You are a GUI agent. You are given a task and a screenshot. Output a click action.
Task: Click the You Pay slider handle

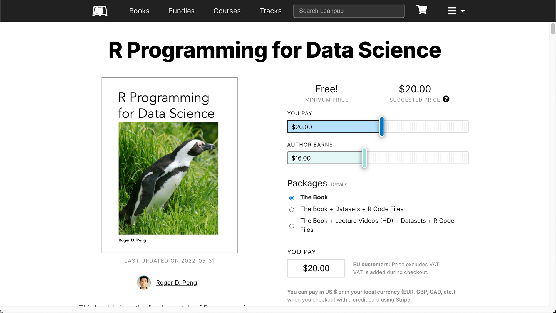(x=382, y=127)
